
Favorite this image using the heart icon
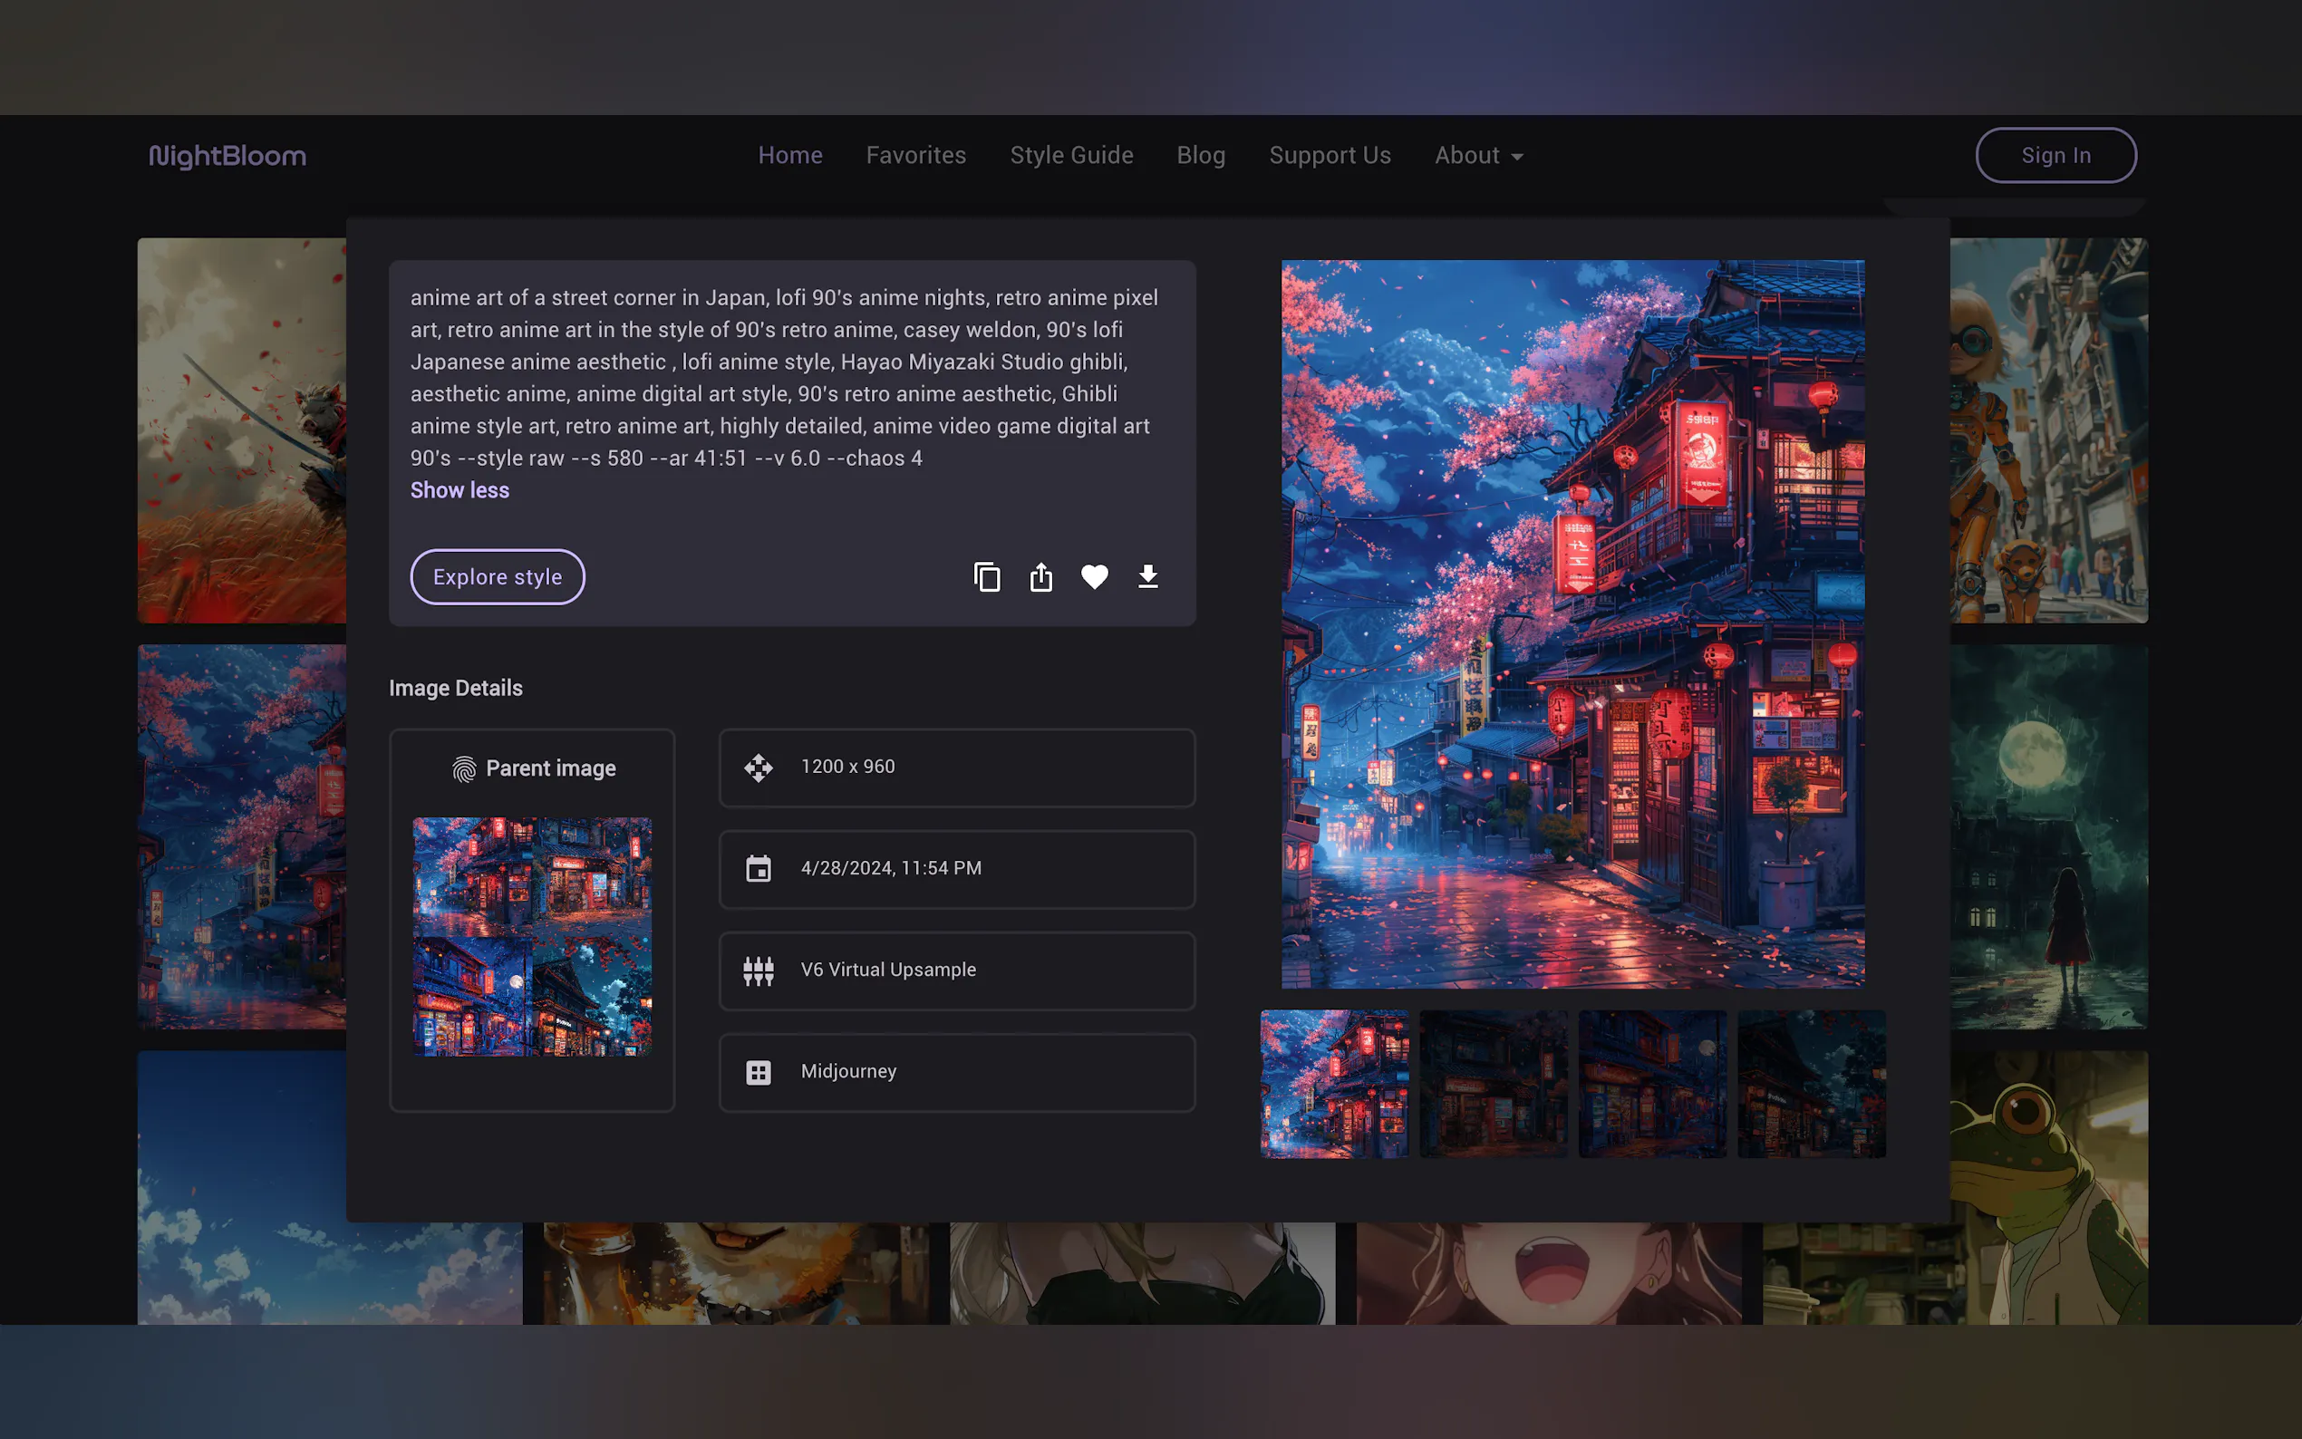click(x=1096, y=576)
